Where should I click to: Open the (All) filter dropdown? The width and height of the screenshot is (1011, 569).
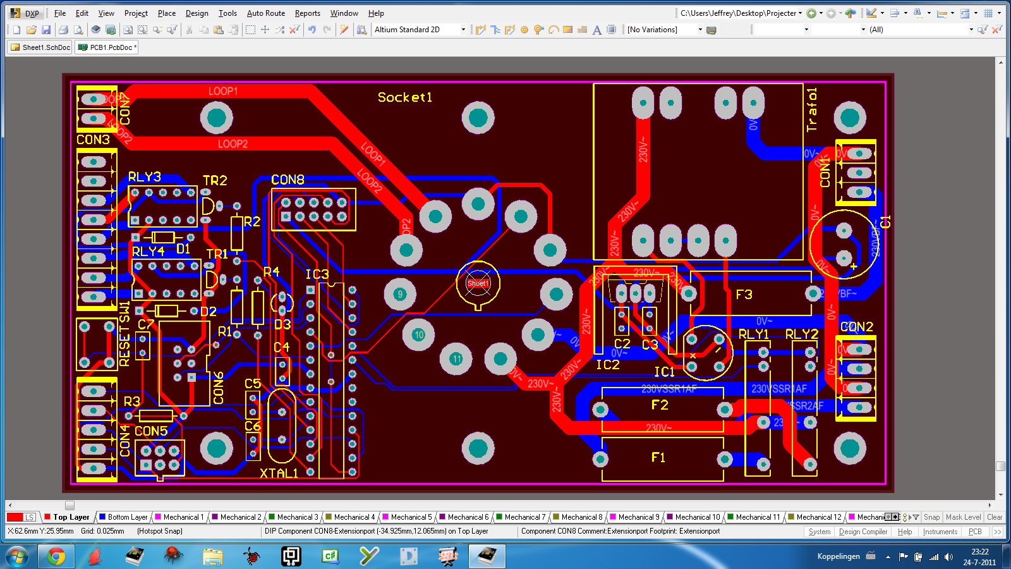point(970,29)
